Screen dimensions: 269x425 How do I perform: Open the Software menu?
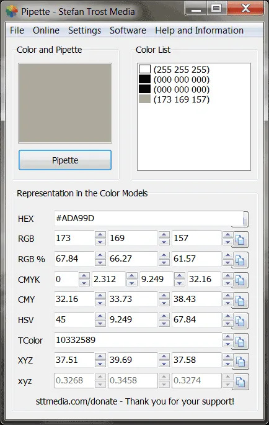pyautogui.click(x=128, y=30)
